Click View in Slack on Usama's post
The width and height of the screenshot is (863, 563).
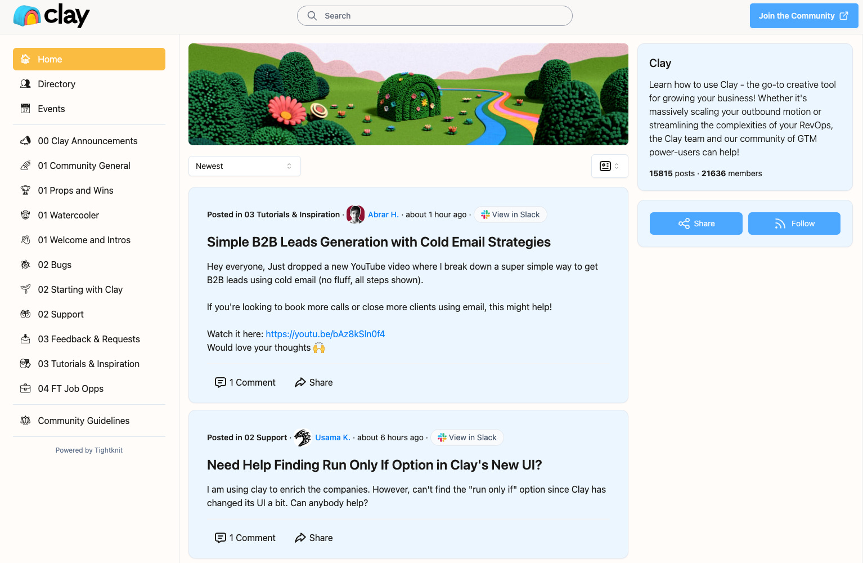click(467, 437)
